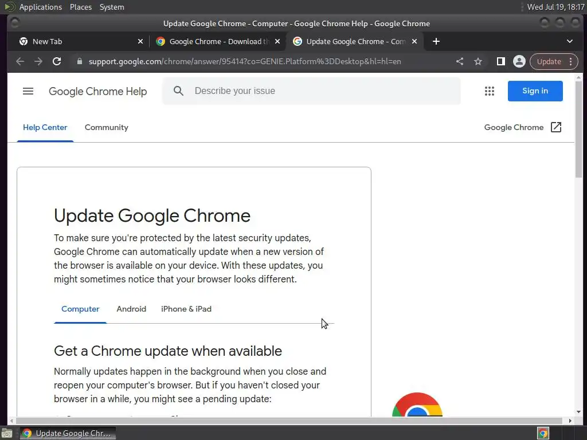Open the hamburger main menu

(x=28, y=91)
